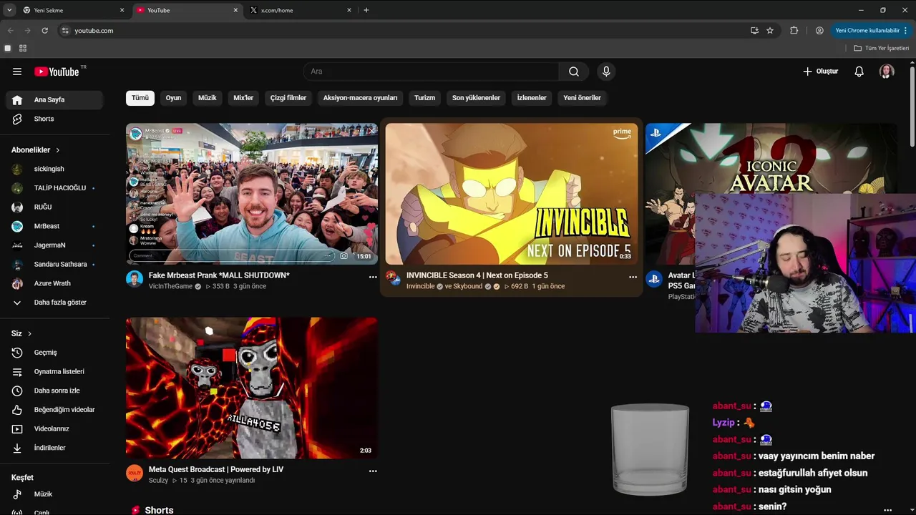This screenshot has height=515, width=916.
Task: Open JagermaN channel subscription
Action: coord(54,245)
